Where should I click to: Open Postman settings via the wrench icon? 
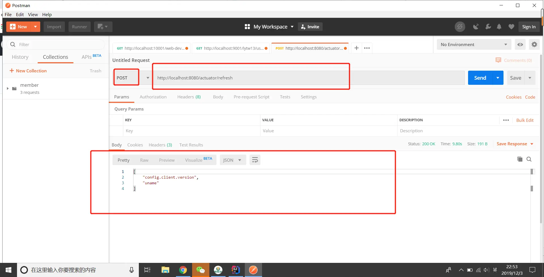point(488,27)
